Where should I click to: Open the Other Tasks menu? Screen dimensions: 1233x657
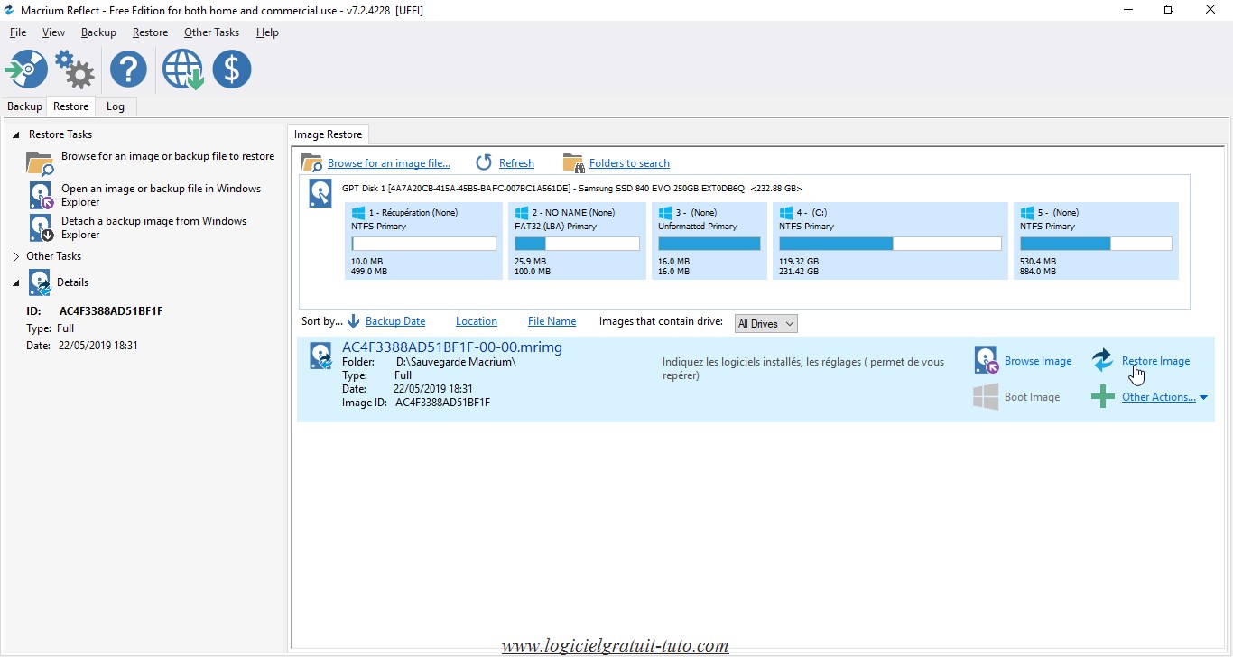click(x=211, y=32)
